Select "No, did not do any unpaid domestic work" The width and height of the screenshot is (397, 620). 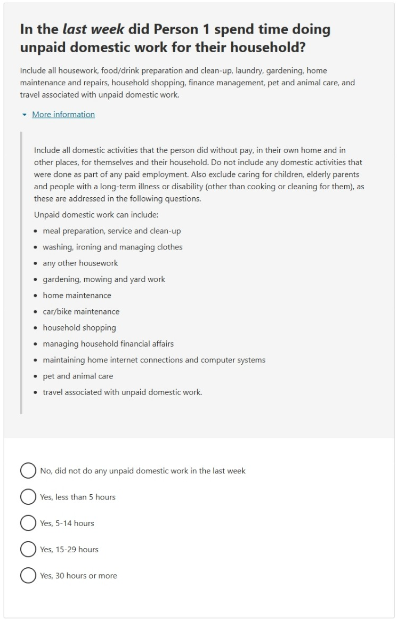pos(28,471)
